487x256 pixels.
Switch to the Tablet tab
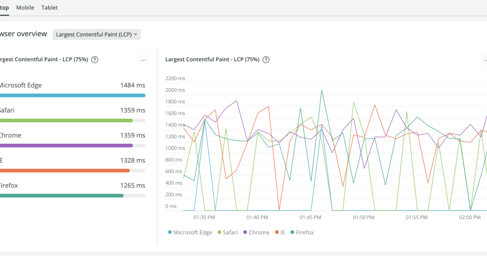tap(49, 7)
